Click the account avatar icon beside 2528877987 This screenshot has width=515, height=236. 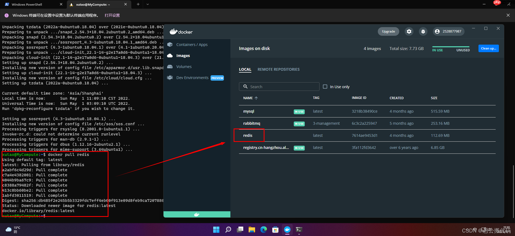tap(437, 31)
